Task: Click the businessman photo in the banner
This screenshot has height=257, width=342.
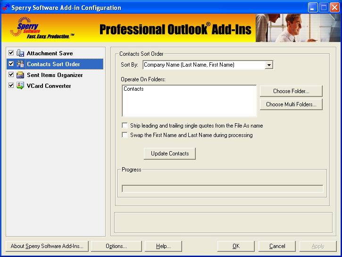Action: click(x=298, y=28)
